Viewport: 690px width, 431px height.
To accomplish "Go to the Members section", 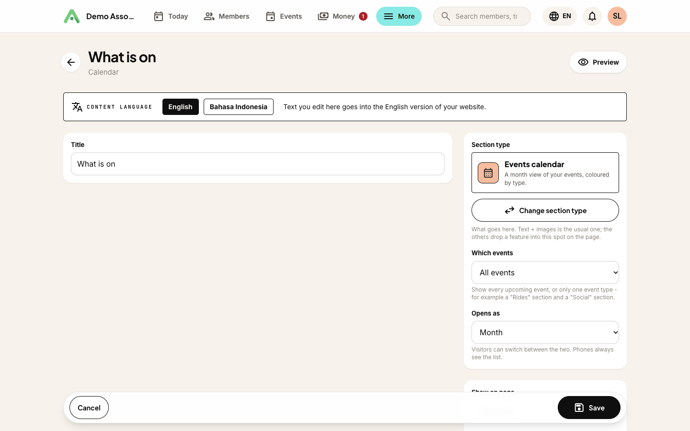I will tap(227, 16).
